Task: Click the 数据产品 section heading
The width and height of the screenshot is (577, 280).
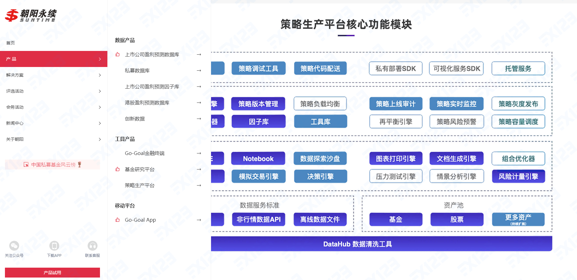Action: point(125,40)
